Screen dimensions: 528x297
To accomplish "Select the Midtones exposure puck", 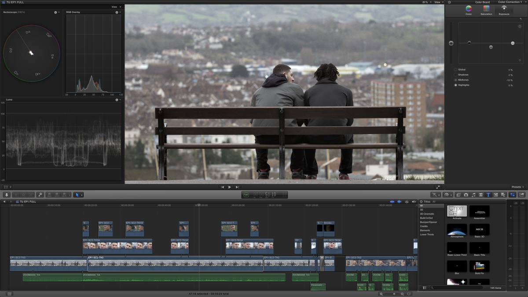I will coord(491,47).
